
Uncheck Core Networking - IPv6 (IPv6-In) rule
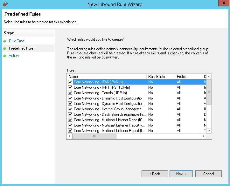pos(70,82)
